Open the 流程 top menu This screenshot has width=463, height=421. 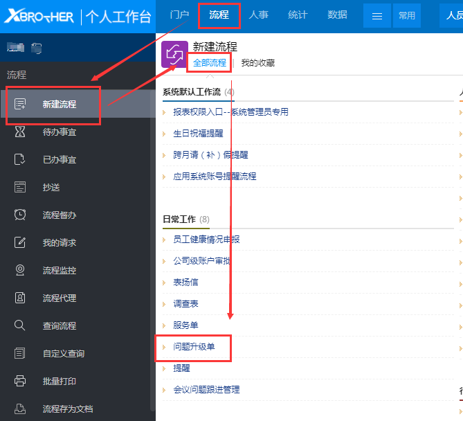[x=219, y=15]
